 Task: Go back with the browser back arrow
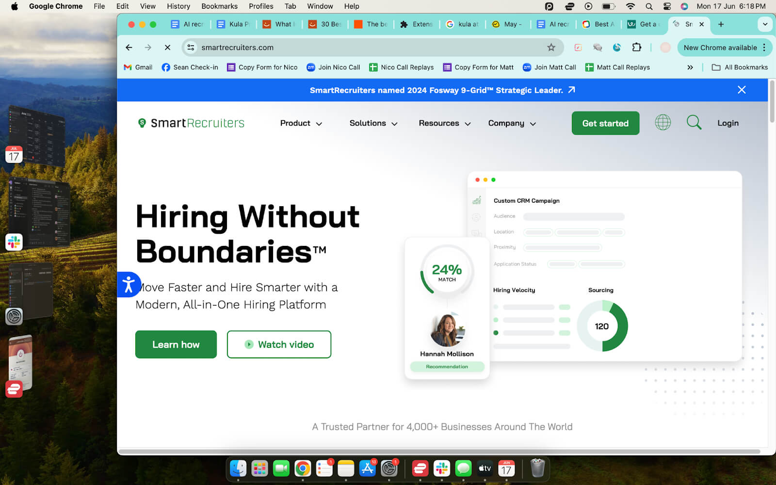pos(129,47)
